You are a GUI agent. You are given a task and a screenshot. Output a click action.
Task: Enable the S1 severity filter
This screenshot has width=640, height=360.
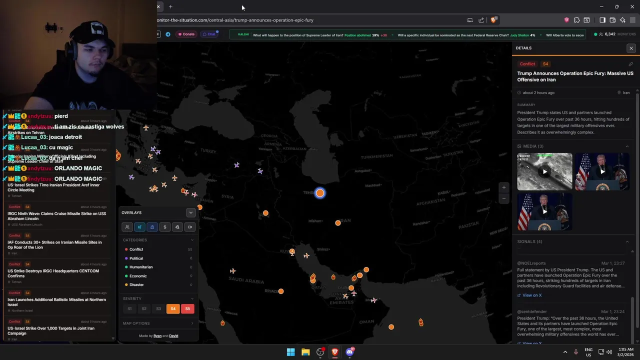pos(129,308)
